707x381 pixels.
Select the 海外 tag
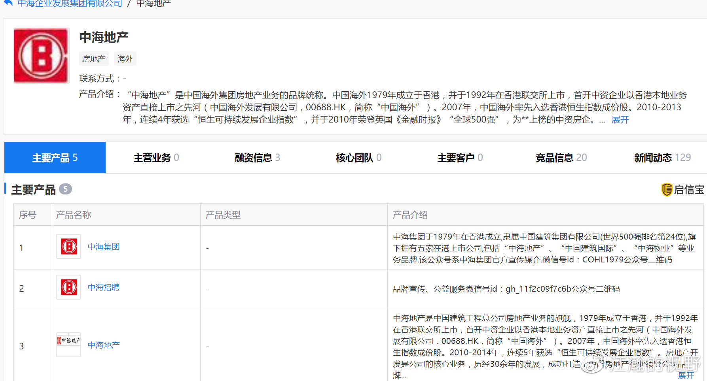[x=125, y=59]
